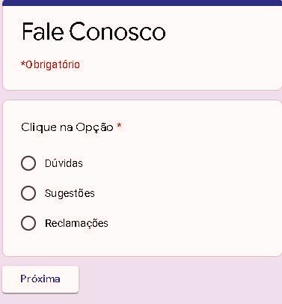Click the Próxima button
The image size is (282, 304).
click(40, 279)
